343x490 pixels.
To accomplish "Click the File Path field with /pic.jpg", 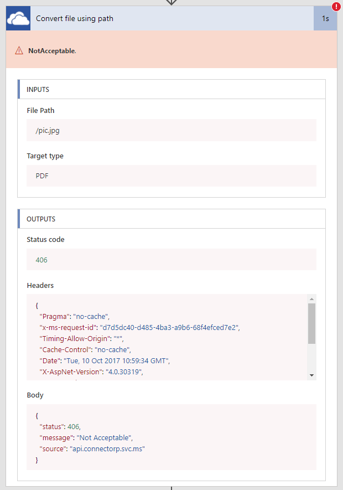I will 171,130.
